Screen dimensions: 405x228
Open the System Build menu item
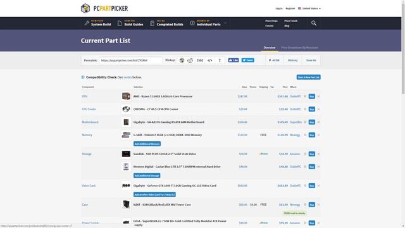(97, 23)
